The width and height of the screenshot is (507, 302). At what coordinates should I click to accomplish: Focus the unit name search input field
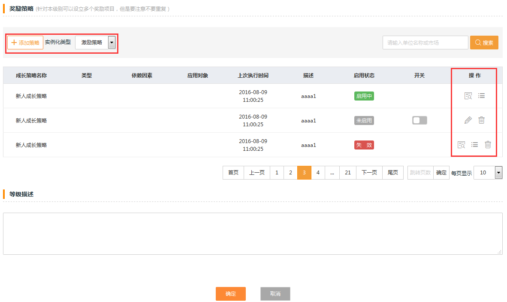pos(425,43)
